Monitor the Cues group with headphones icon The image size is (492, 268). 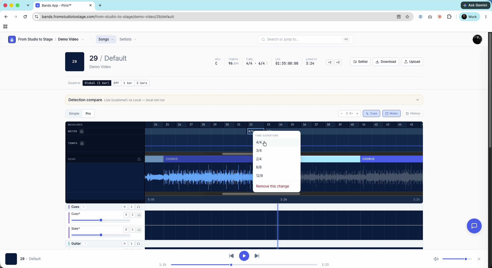[x=138, y=207]
